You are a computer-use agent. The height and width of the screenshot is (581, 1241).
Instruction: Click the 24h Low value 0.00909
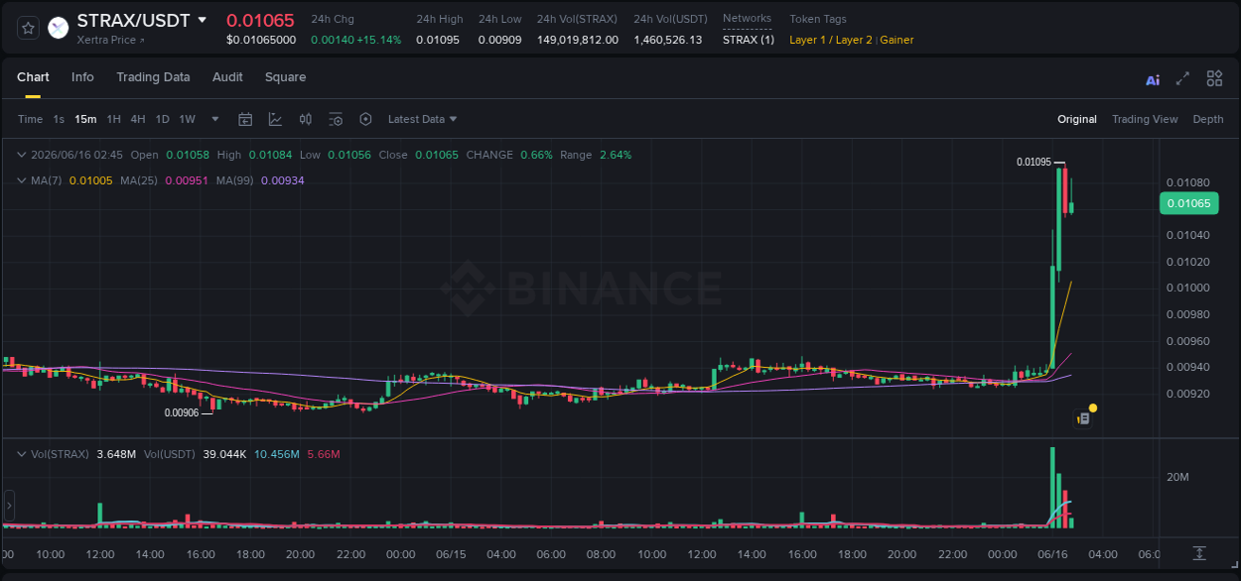[x=499, y=40]
